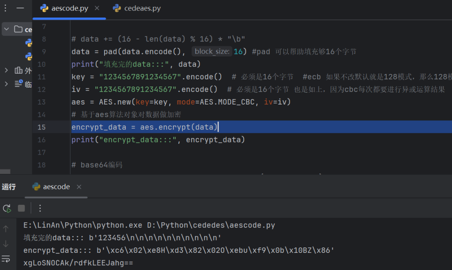Stop the running process
Screen dimensions: 452x270
(x=21, y=208)
